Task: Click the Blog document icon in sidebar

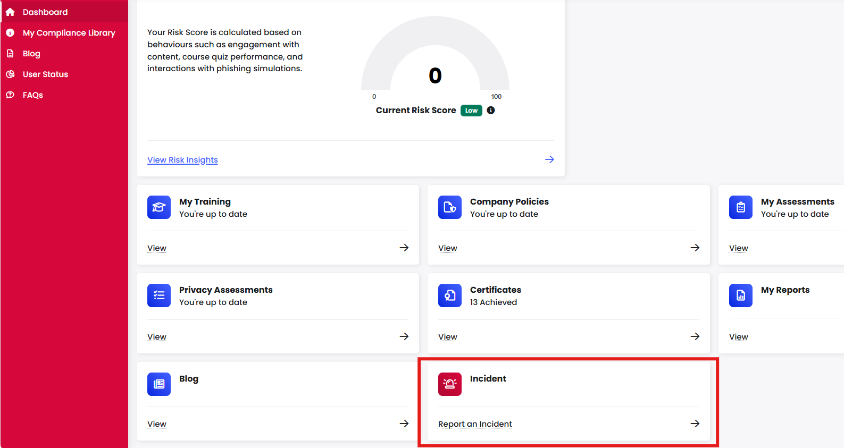Action: pos(10,53)
